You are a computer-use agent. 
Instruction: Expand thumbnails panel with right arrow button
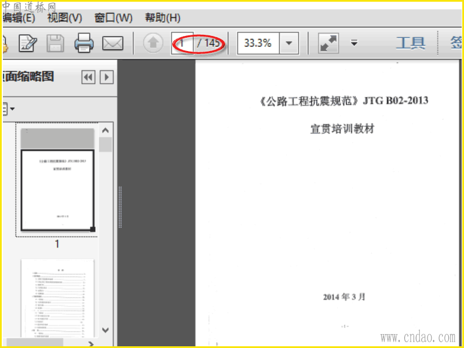[x=107, y=77]
